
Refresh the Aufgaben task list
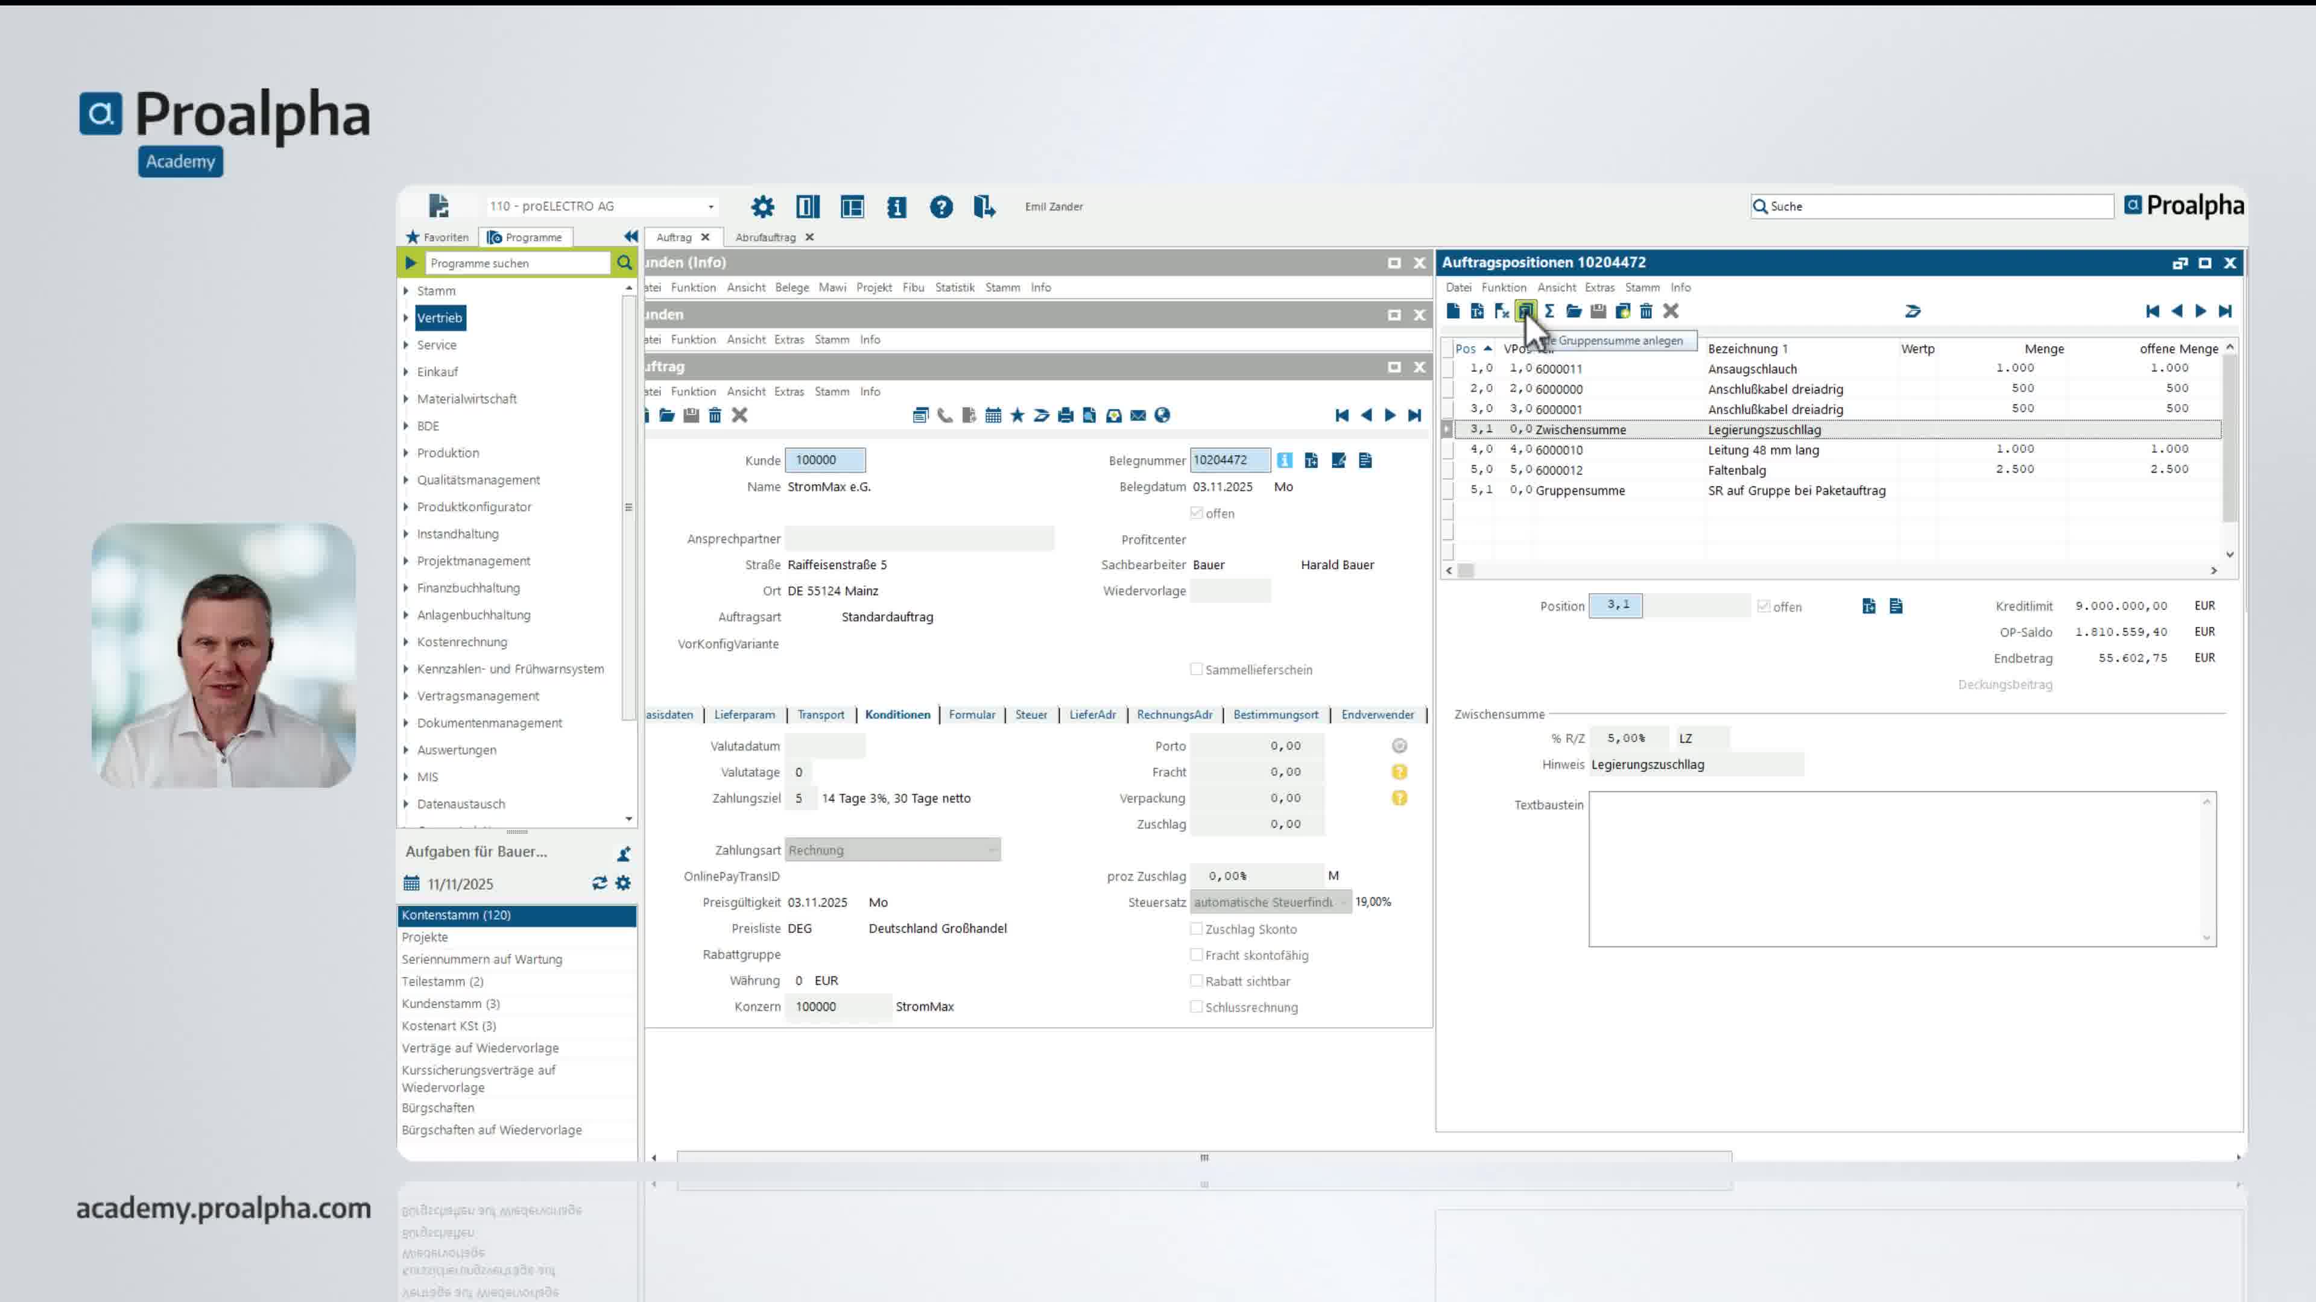tap(599, 883)
